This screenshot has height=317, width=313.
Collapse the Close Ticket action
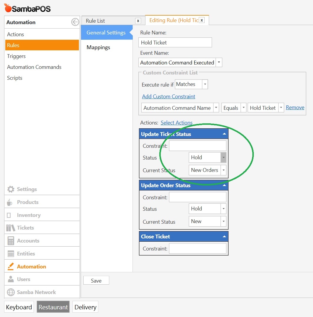pyautogui.click(x=224, y=236)
